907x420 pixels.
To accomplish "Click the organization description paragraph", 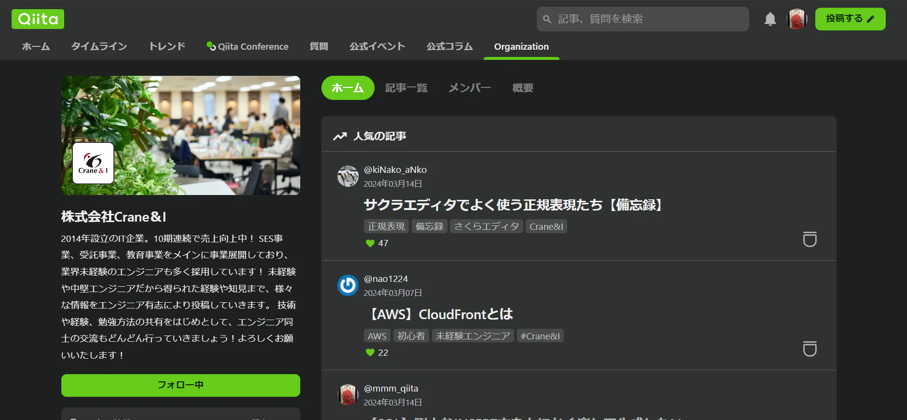I will pos(179,297).
